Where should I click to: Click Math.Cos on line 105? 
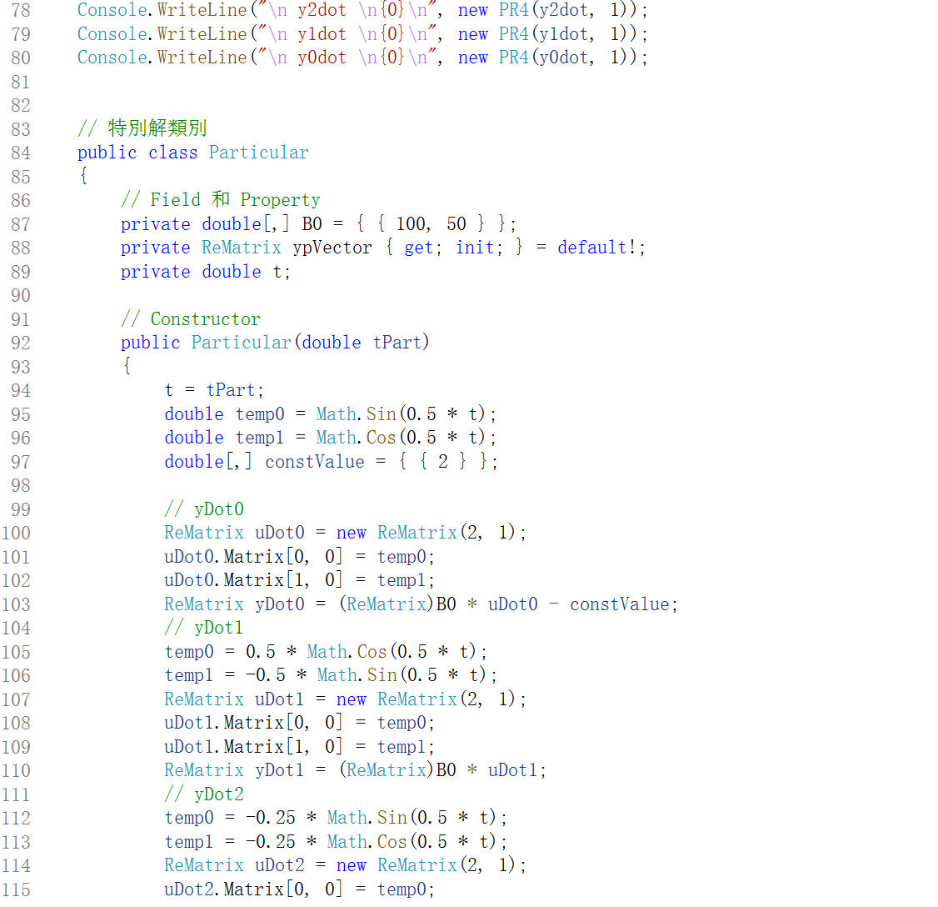tap(347, 651)
